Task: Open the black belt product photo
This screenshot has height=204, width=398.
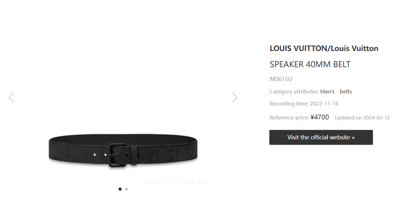Action: pyautogui.click(x=123, y=150)
